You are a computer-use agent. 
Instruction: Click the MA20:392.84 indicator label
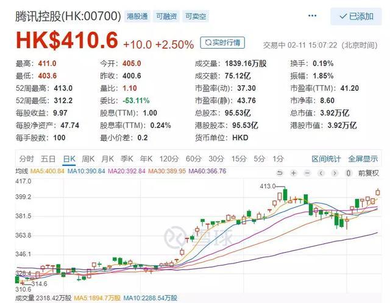coord(127,171)
